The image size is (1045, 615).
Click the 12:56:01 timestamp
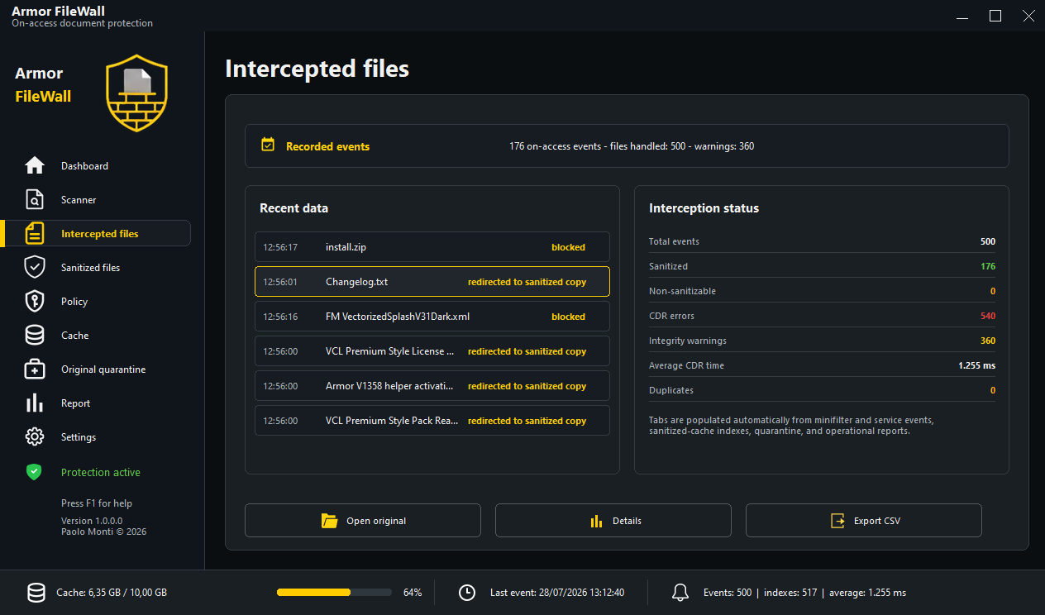pos(280,282)
